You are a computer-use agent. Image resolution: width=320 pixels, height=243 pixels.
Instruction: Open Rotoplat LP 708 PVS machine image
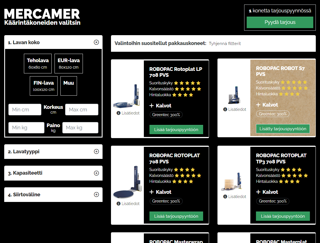tap(127, 96)
